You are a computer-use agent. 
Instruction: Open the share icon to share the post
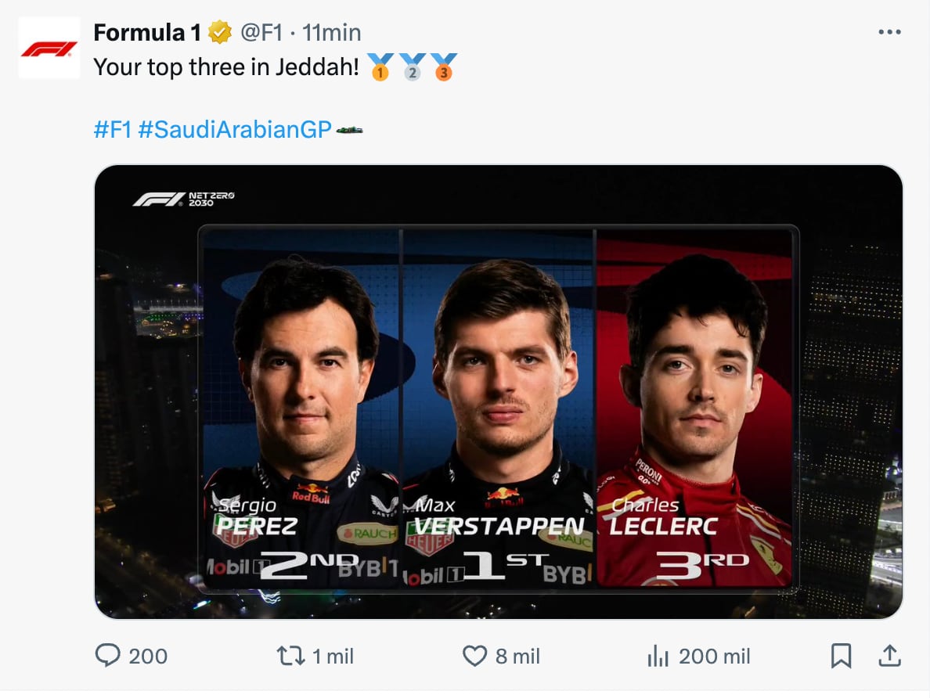[890, 657]
